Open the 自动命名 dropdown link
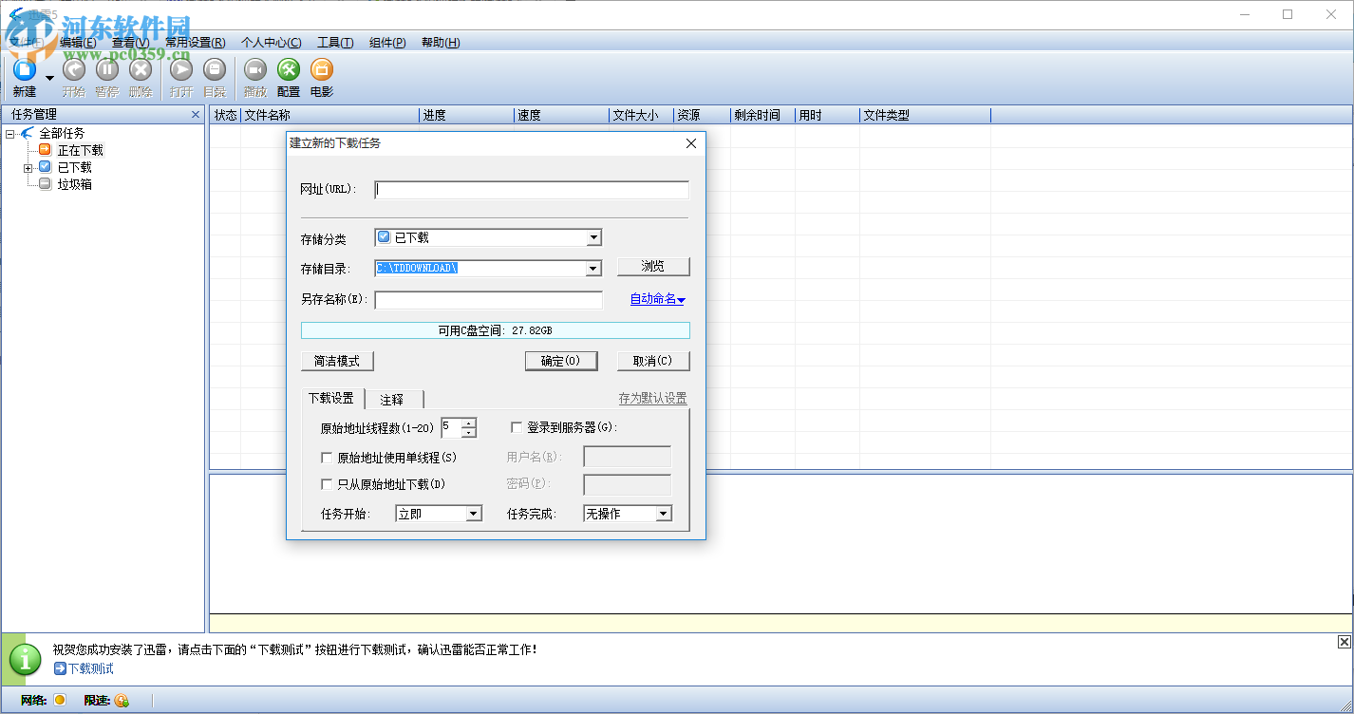 tap(658, 299)
